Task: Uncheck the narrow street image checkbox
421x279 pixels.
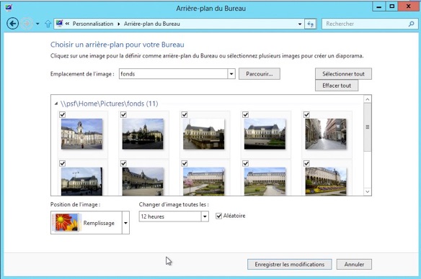Action: click(x=306, y=114)
